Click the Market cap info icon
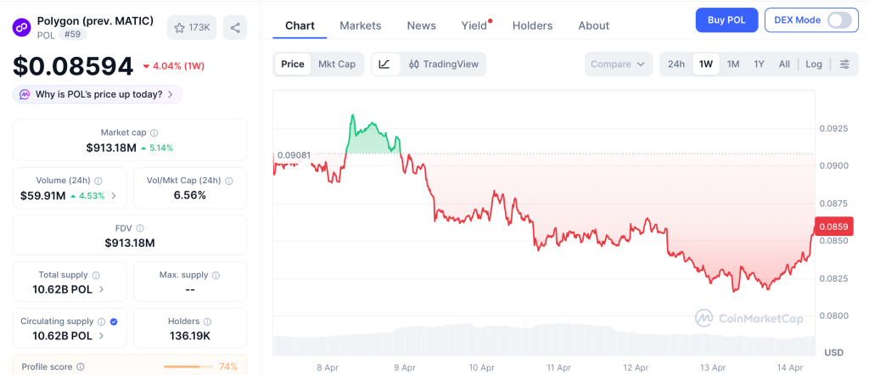 click(x=154, y=133)
